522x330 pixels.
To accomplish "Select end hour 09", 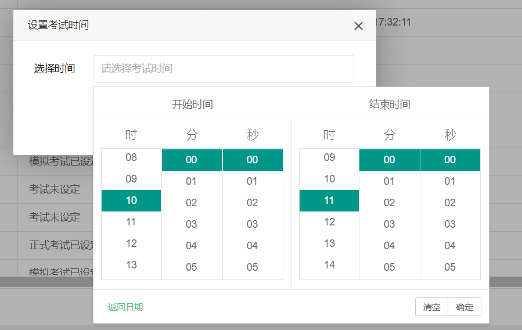I will point(329,157).
